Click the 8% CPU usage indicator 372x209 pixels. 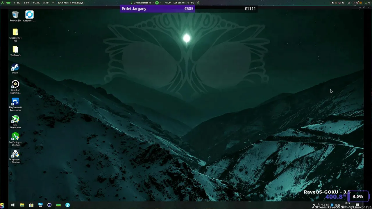click(17, 3)
